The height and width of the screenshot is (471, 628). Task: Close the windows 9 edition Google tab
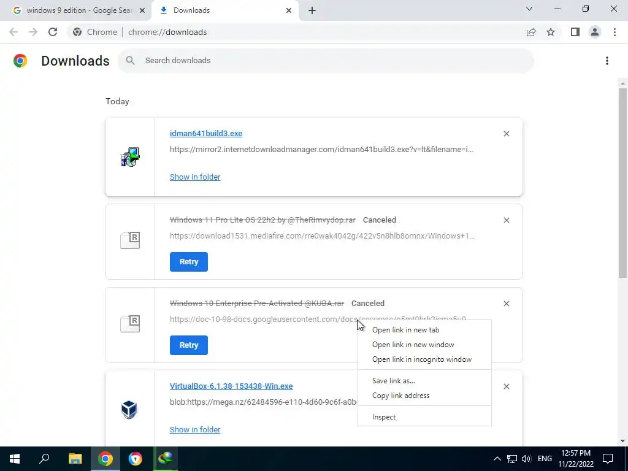142,10
